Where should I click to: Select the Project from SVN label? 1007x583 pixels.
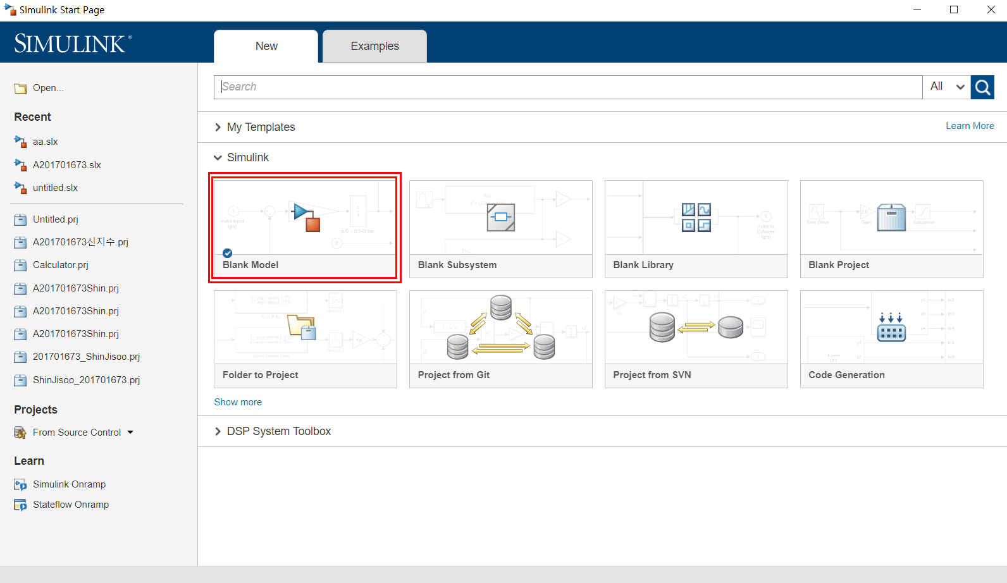pyautogui.click(x=652, y=375)
